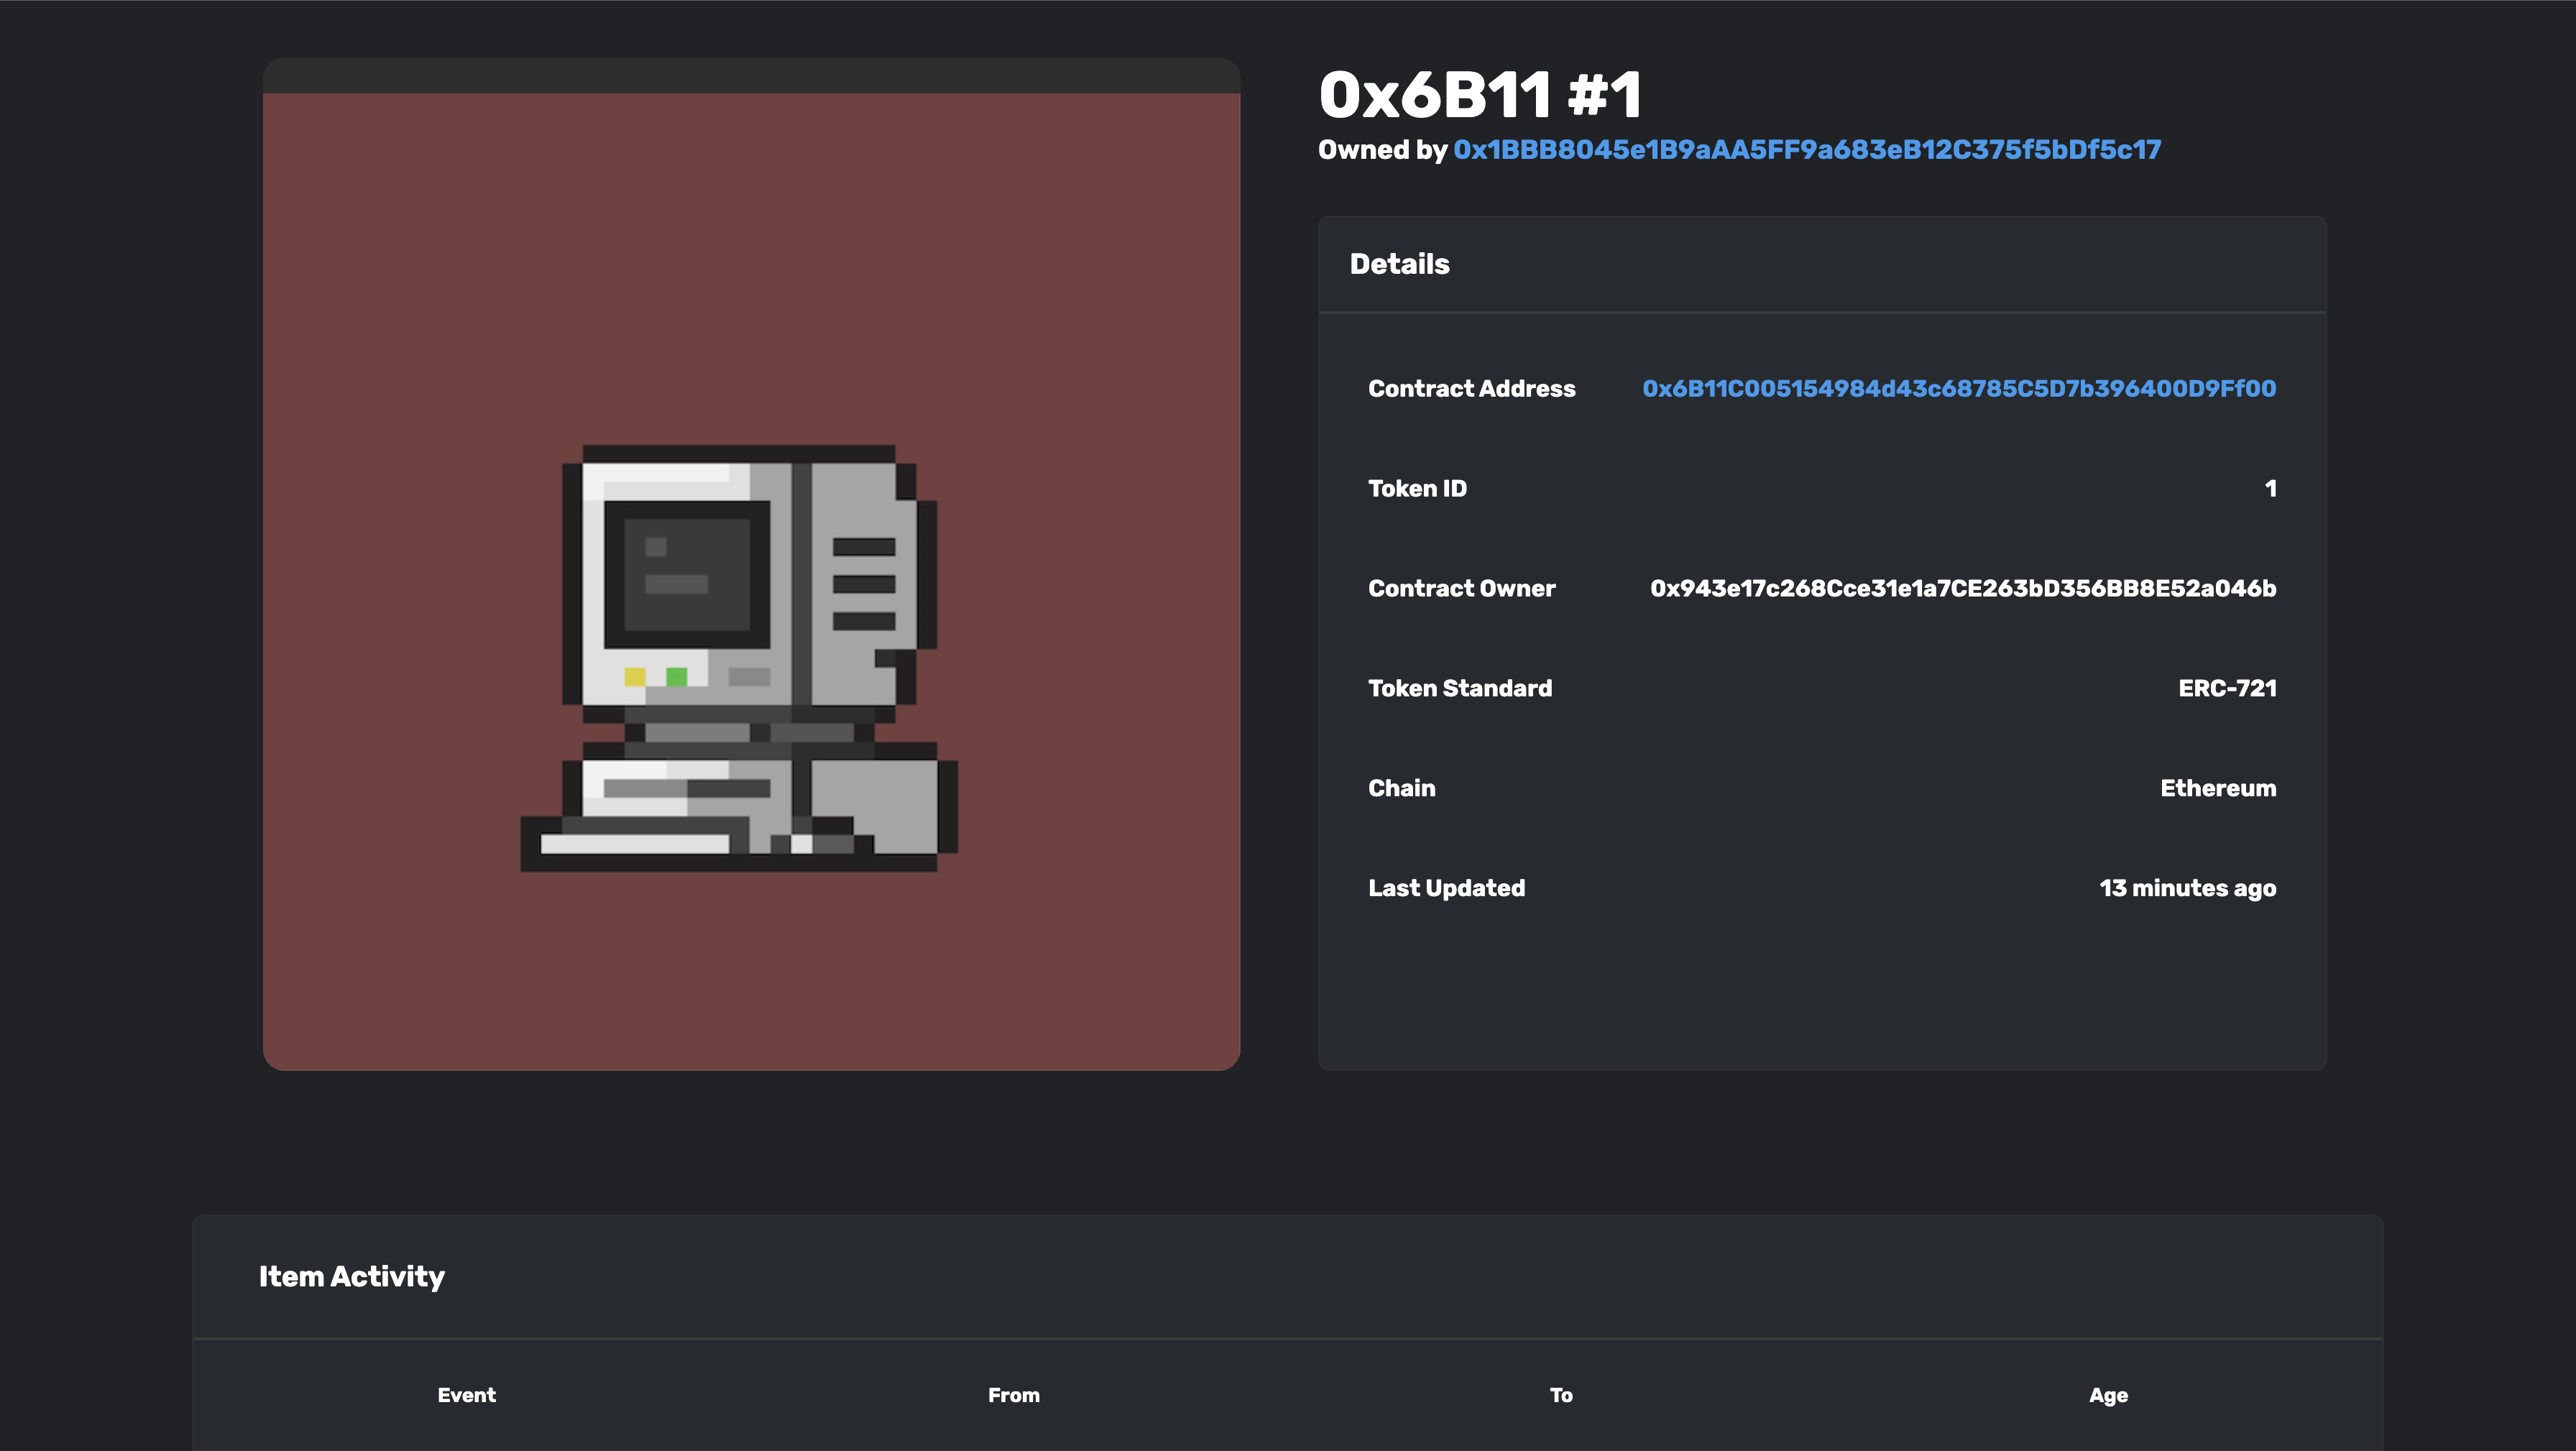Click the Last Updated label
This screenshot has height=1451, width=2576.
click(1446, 888)
